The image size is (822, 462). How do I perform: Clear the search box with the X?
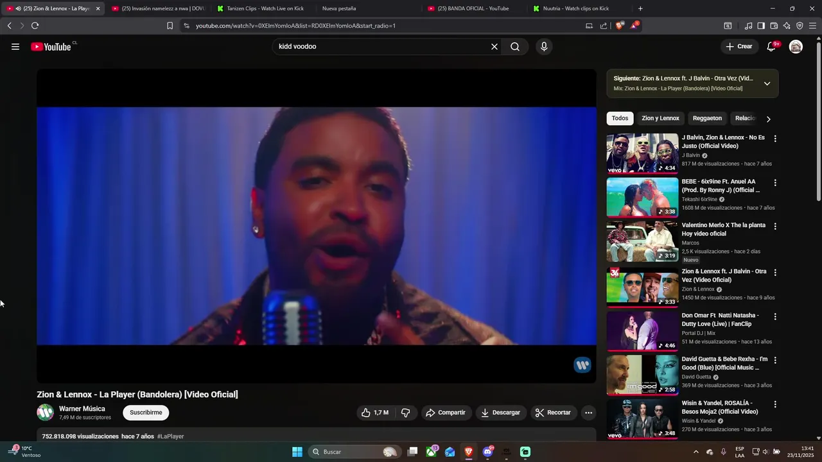494,46
